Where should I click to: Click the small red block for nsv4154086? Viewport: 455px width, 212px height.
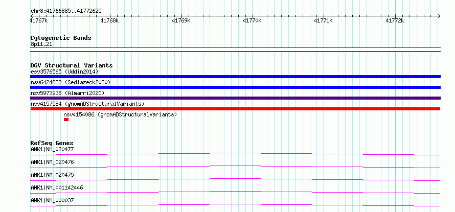tap(66, 120)
